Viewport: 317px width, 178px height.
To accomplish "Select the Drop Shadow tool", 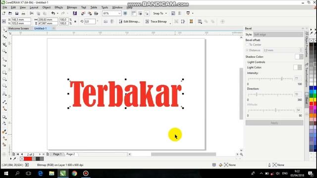I will point(4,117).
